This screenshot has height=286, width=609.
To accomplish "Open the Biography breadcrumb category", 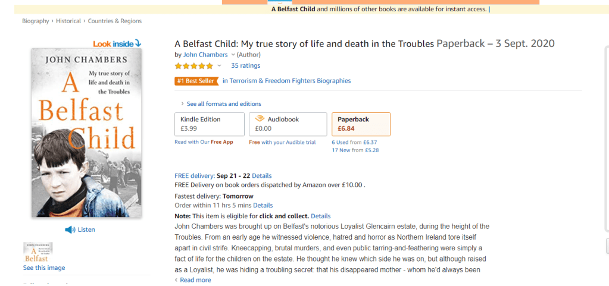I will click(x=36, y=21).
